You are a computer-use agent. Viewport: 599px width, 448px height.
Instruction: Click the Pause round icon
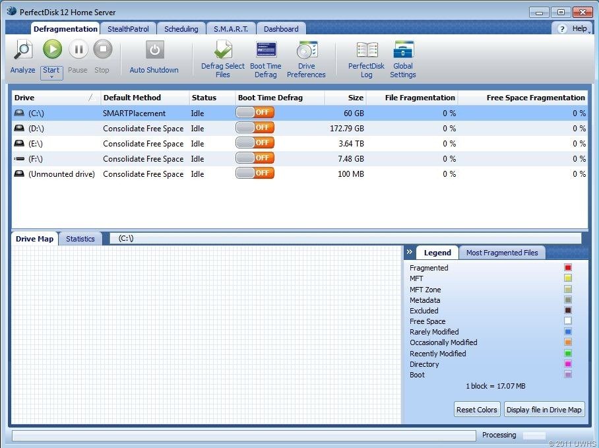pos(79,49)
